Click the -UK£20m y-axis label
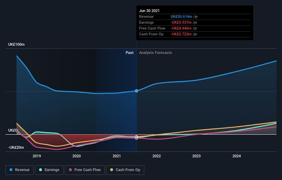The height and width of the screenshot is (180, 282). [16, 147]
